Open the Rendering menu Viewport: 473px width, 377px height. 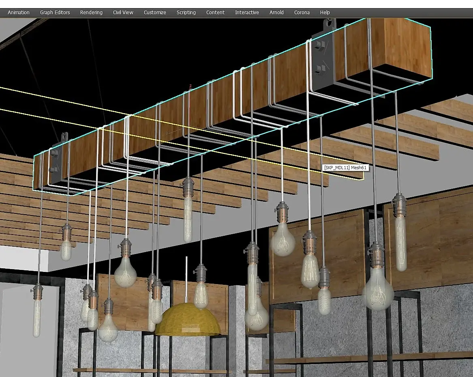click(x=91, y=13)
